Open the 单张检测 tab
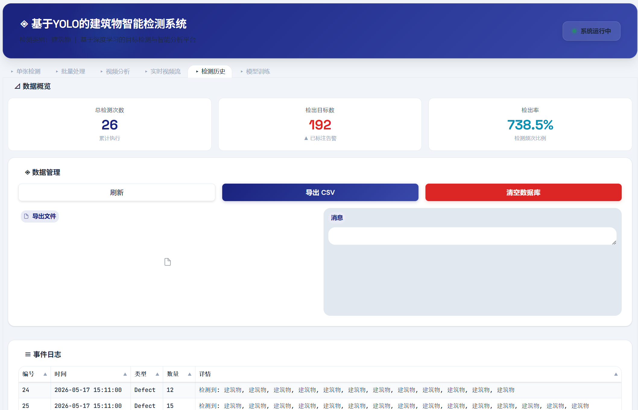This screenshot has width=638, height=410. (x=26, y=71)
